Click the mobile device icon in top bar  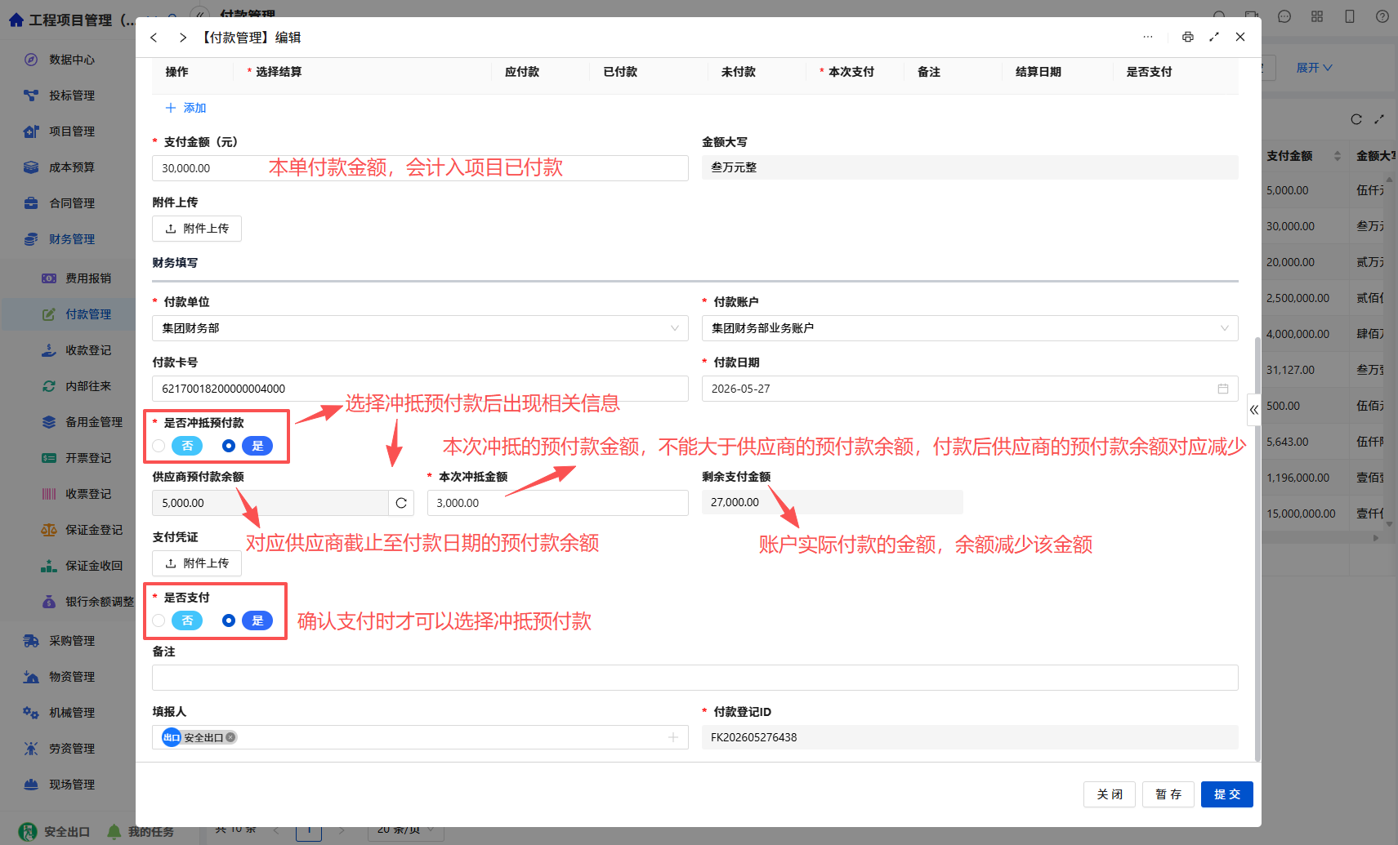[x=1350, y=16]
